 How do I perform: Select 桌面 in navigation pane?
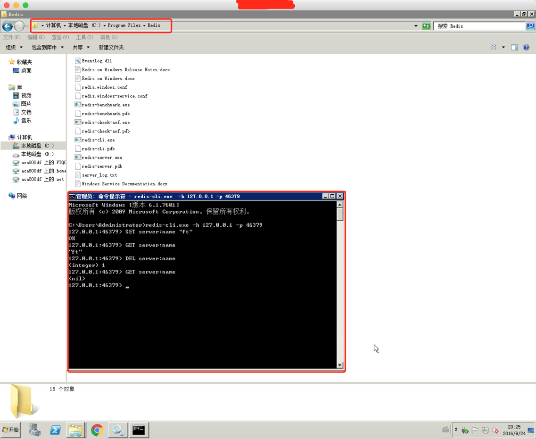(22, 70)
